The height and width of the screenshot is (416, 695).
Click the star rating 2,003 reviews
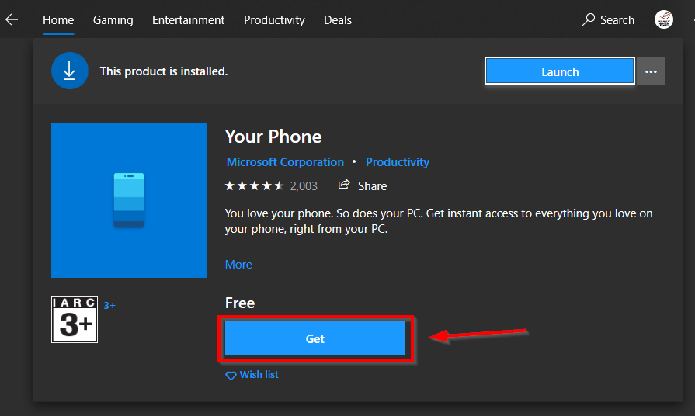(271, 185)
